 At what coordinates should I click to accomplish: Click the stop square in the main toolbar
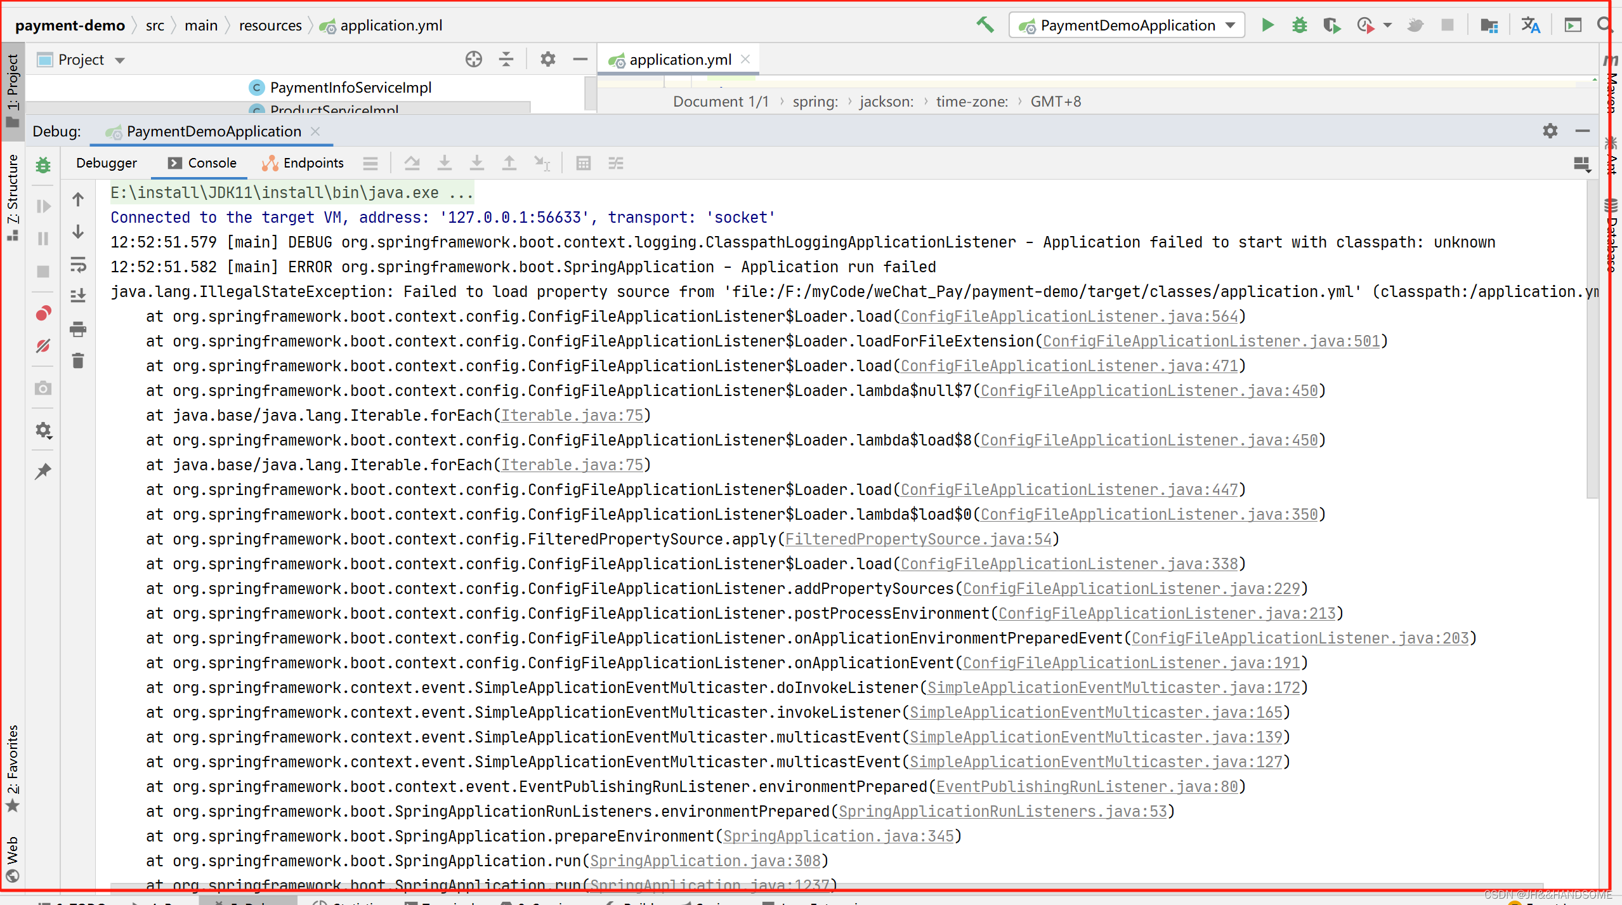(1448, 25)
